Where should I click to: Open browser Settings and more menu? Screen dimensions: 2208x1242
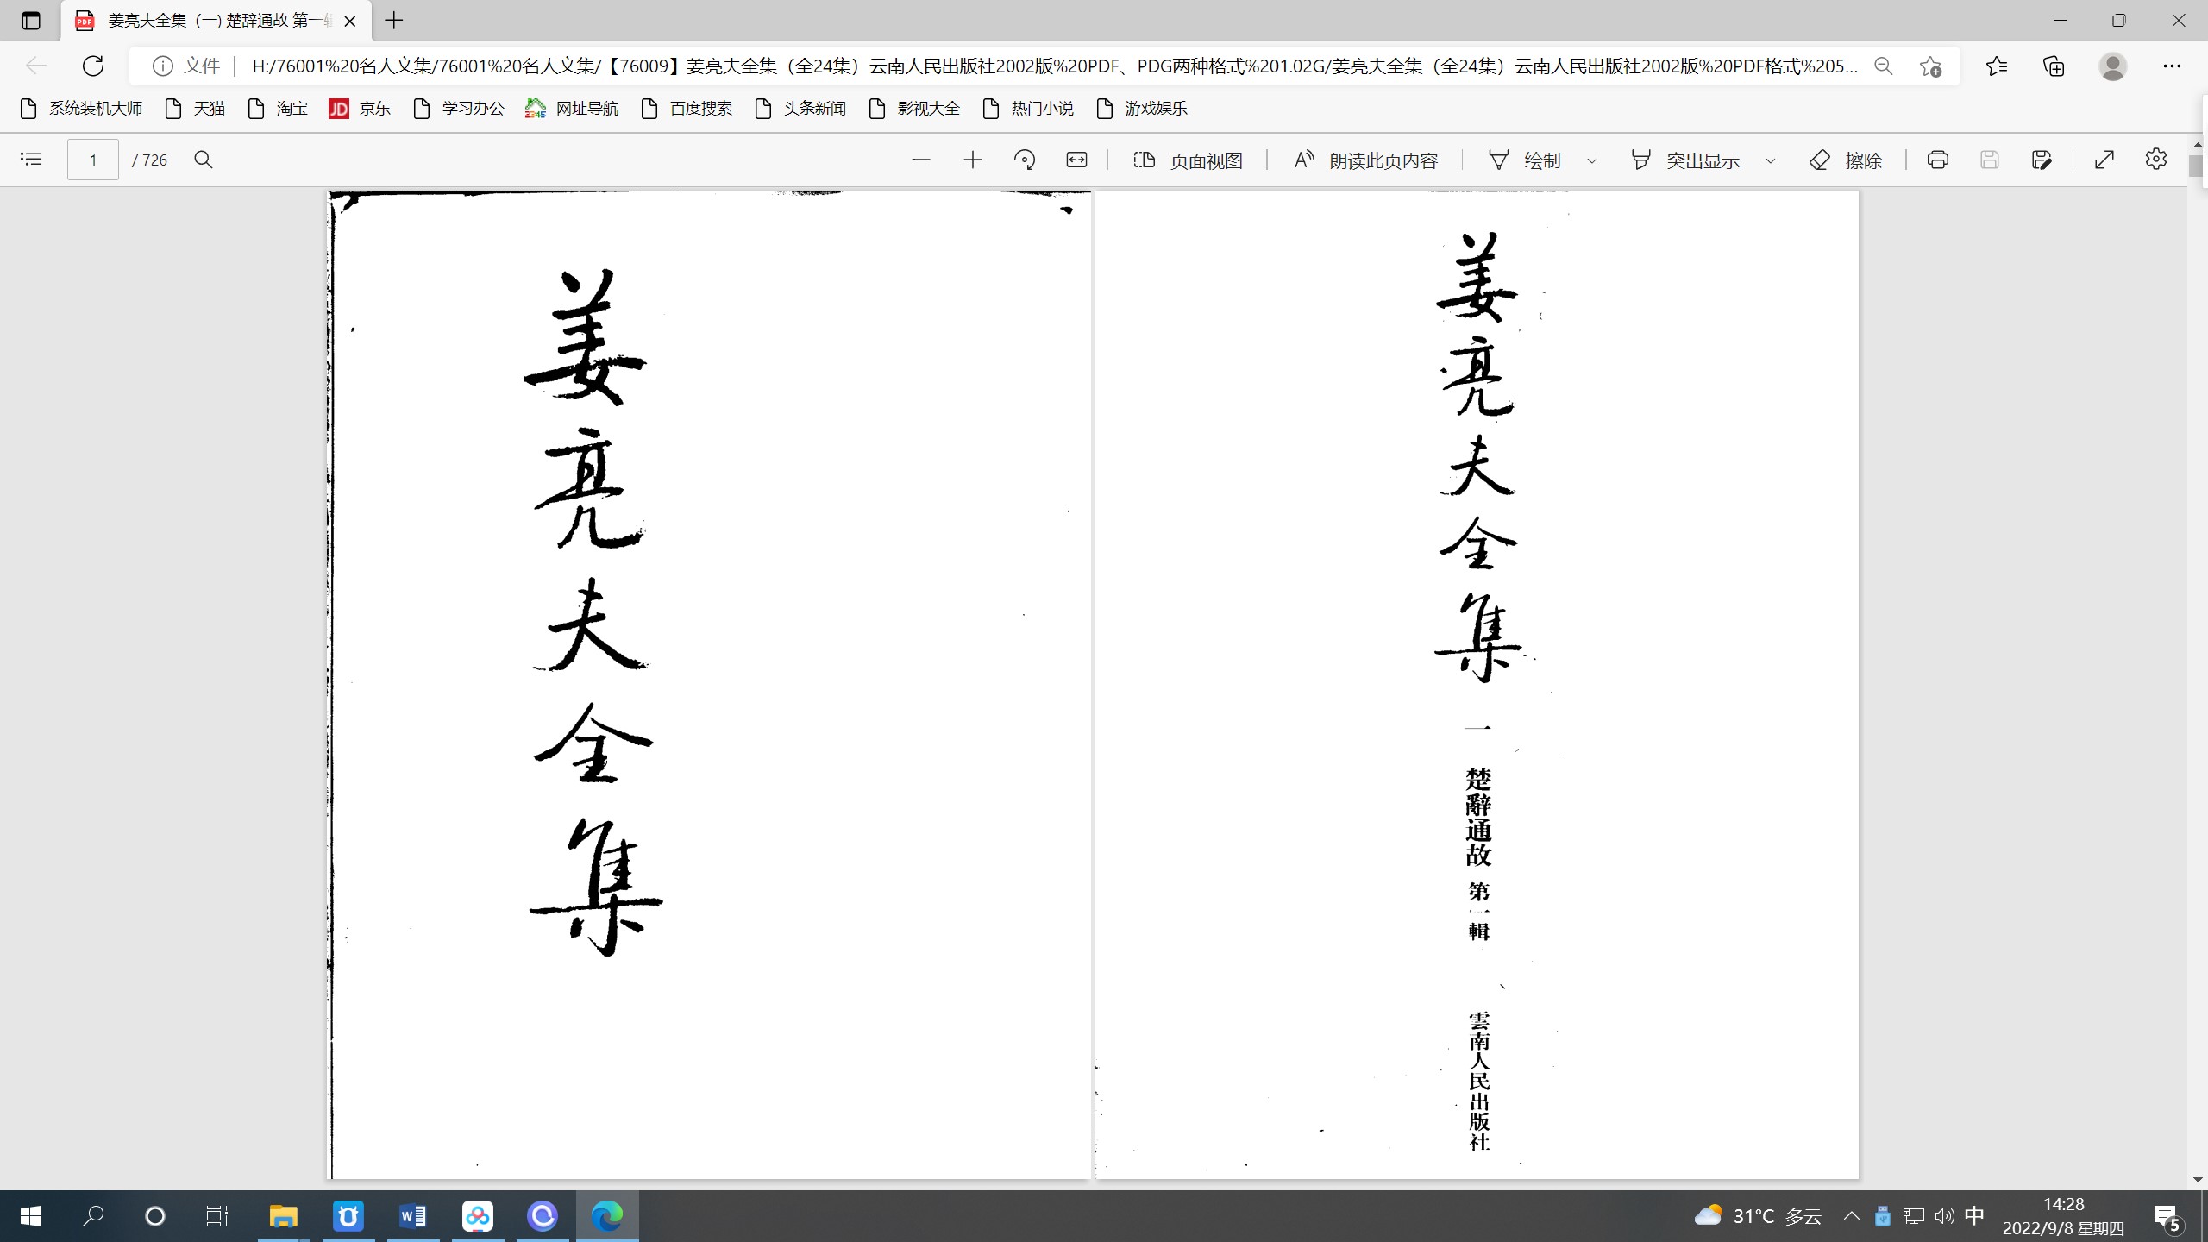pos(2172,66)
